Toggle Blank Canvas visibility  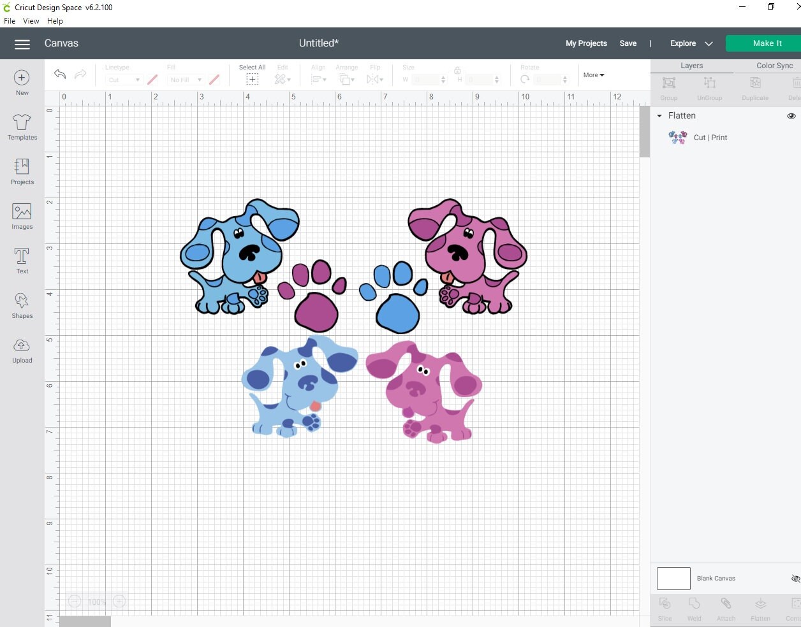click(x=795, y=579)
